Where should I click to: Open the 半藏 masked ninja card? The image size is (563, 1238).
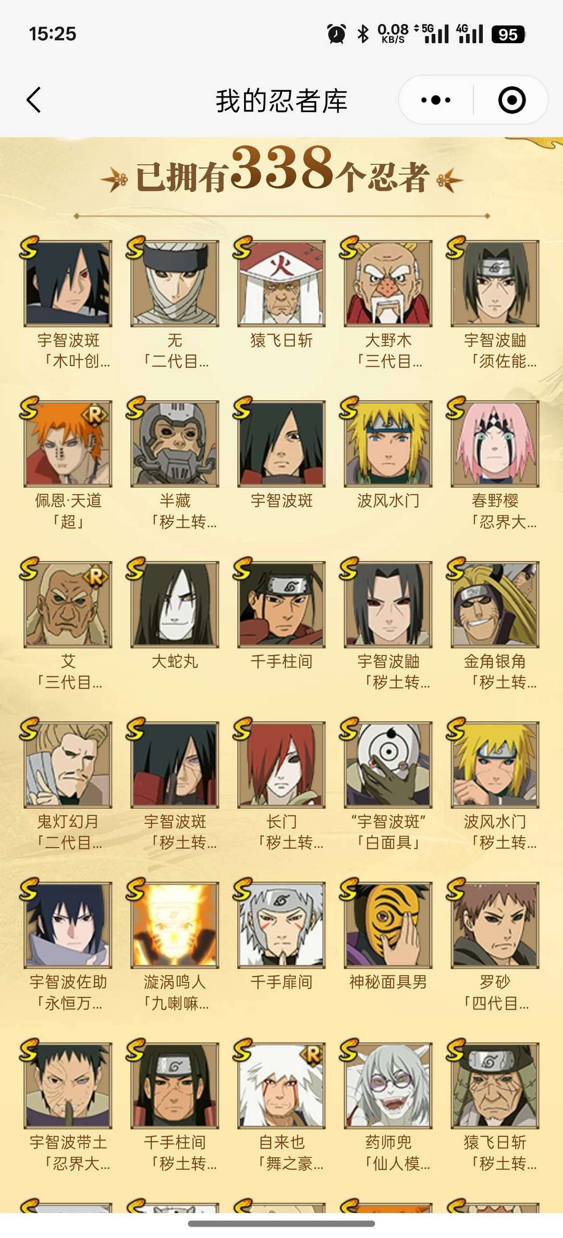pos(175,444)
